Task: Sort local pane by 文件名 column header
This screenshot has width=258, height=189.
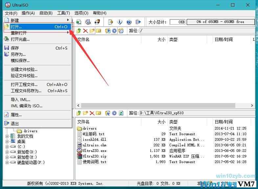Action: pyautogui.click(x=108, y=122)
